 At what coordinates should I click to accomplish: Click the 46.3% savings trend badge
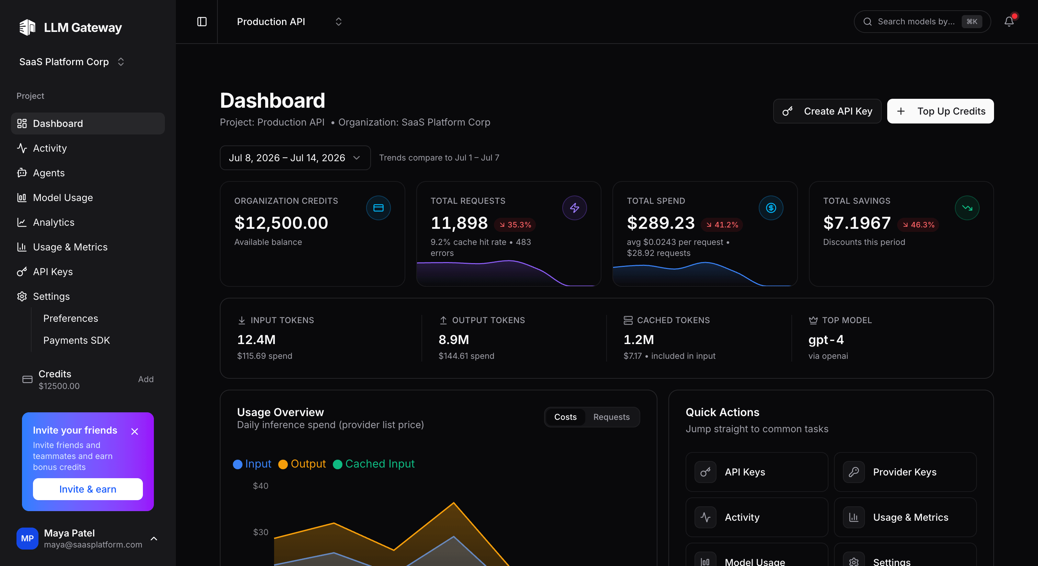tap(918, 225)
